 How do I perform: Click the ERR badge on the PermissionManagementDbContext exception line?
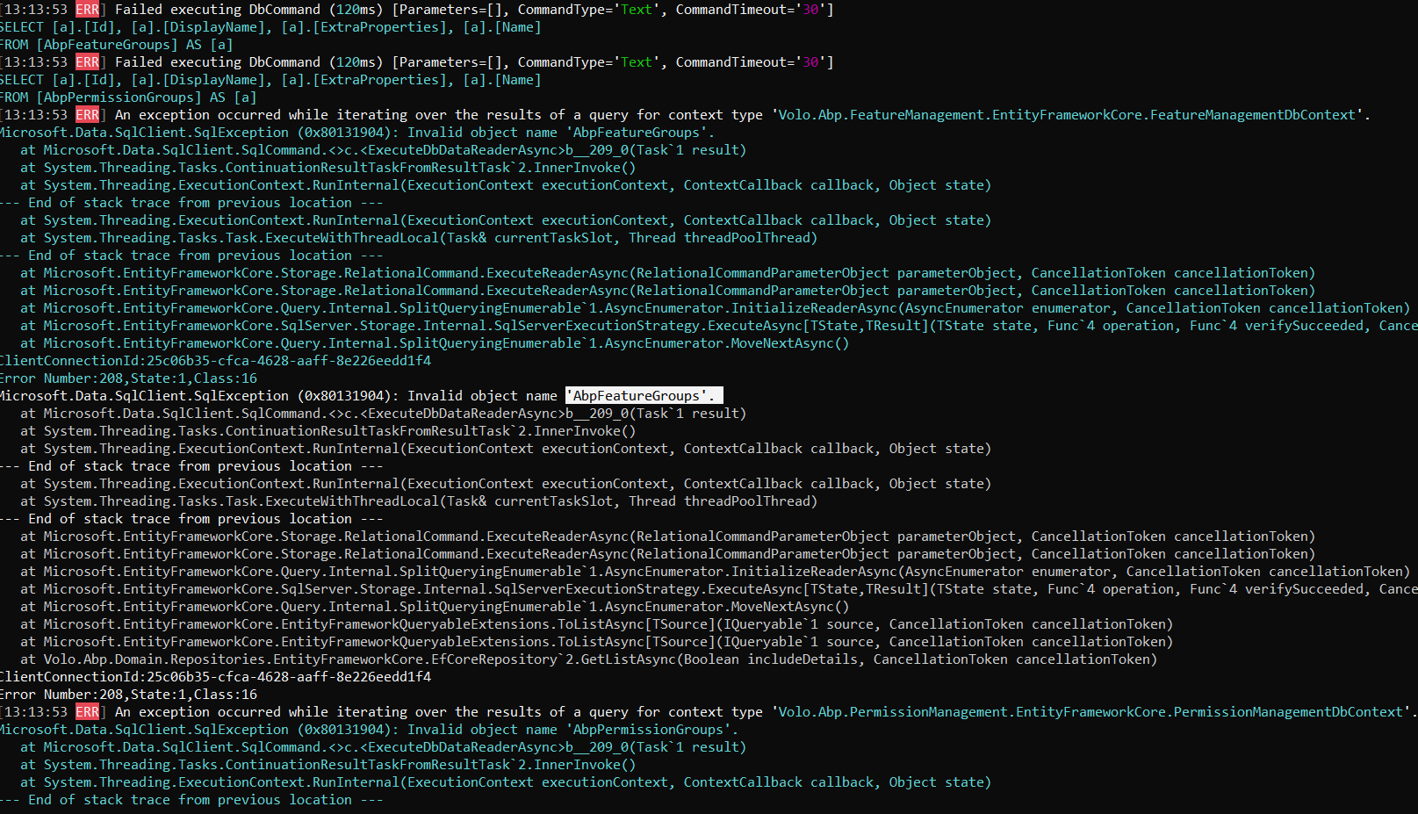point(87,712)
